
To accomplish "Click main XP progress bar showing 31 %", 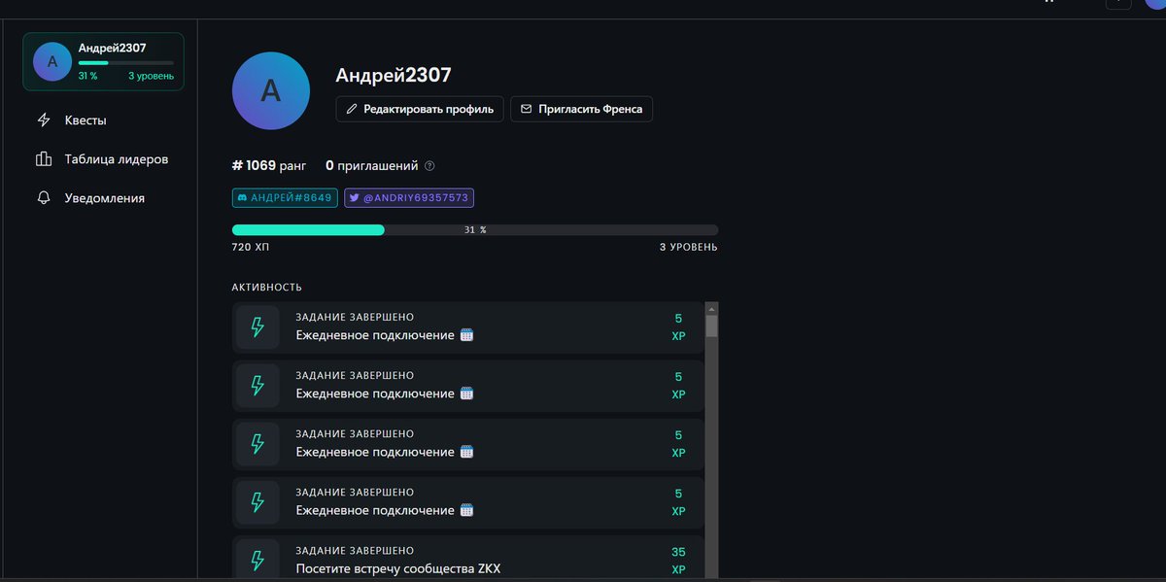I will click(x=475, y=229).
